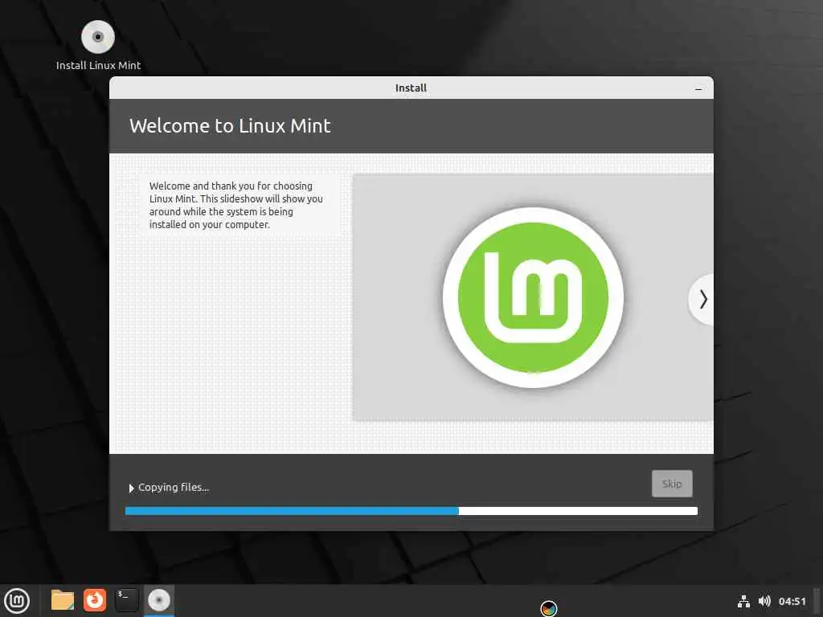
Task: Open the network tray icon
Action: tap(743, 601)
